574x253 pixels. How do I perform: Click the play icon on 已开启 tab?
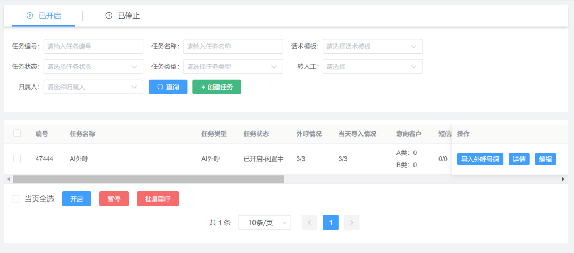point(30,16)
